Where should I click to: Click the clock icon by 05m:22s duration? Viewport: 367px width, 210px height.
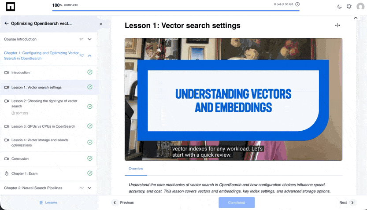(13, 113)
